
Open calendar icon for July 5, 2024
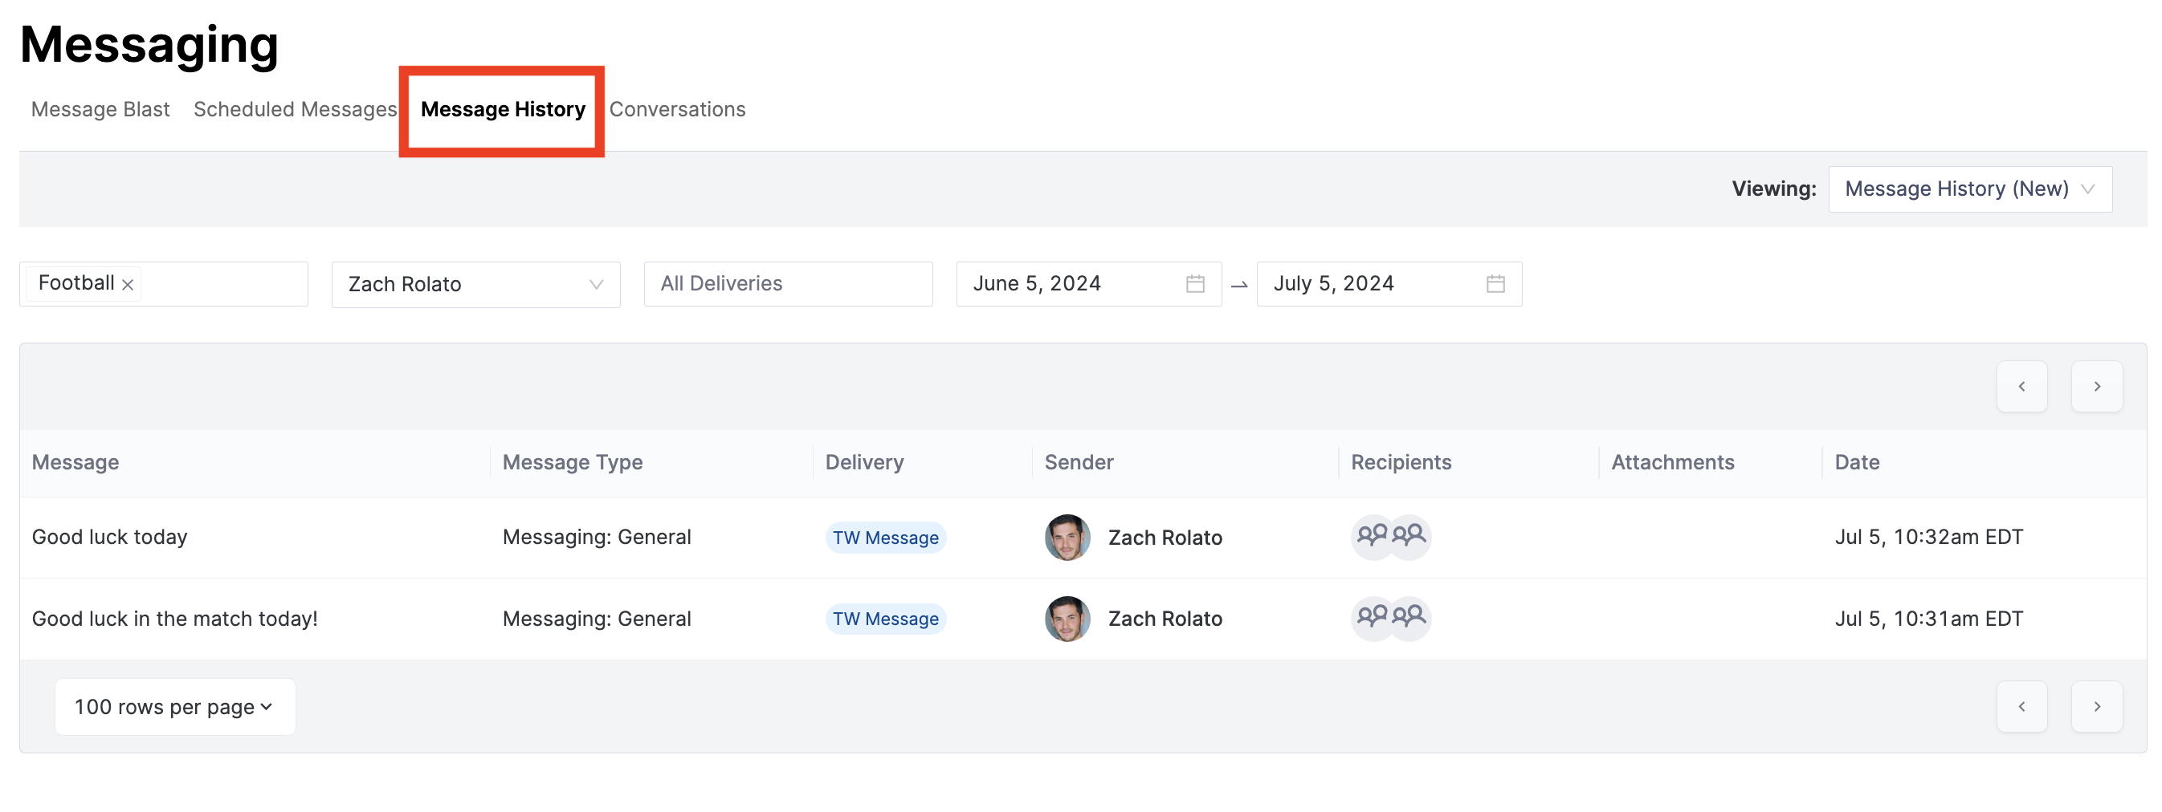(1495, 283)
